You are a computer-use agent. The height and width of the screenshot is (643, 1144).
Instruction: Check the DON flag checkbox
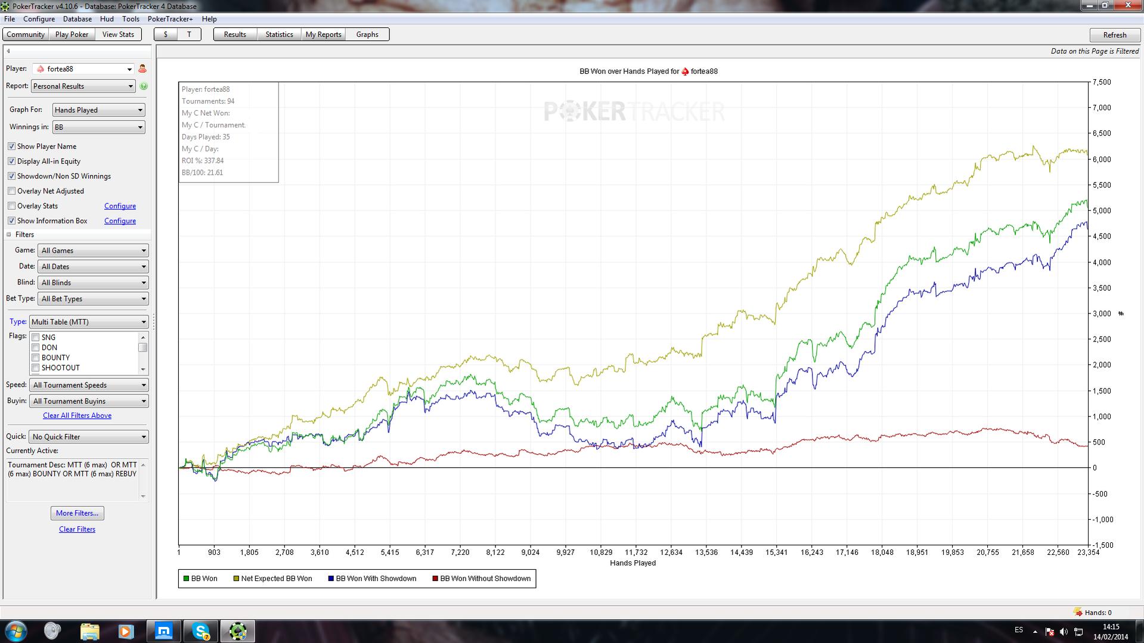[x=35, y=347]
